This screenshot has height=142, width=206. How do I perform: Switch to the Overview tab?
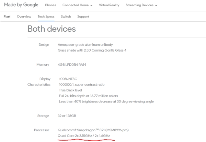pos(24,17)
